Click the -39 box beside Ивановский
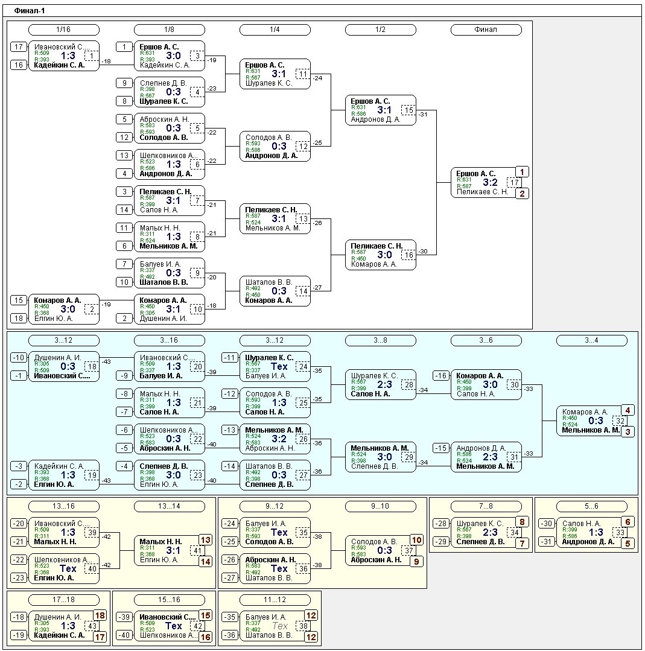This screenshot has width=645, height=651. click(x=124, y=617)
